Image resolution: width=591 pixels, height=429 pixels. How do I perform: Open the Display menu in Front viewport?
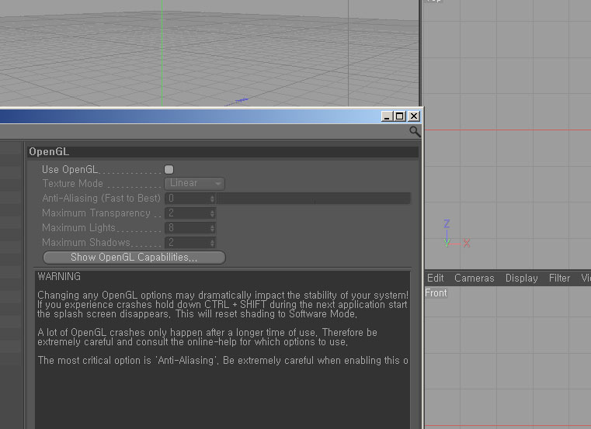(x=521, y=278)
